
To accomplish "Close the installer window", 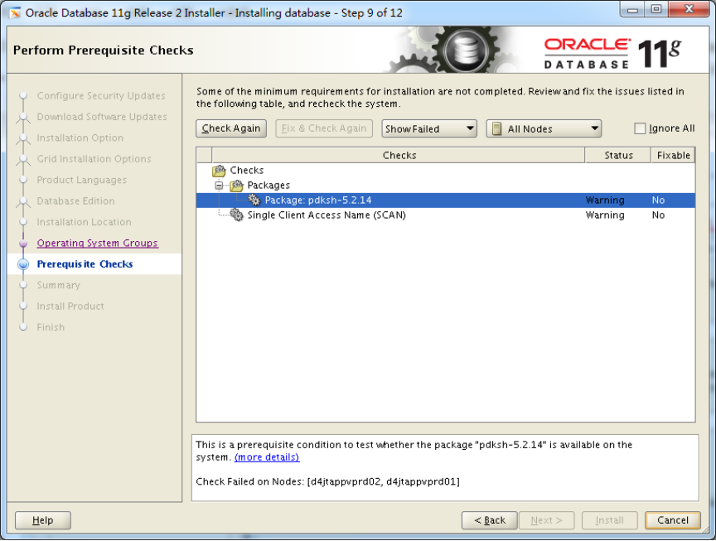I will tap(689, 10).
